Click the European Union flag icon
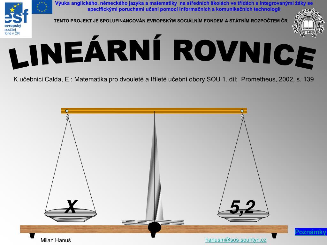The width and height of the screenshot is (327, 245). click(42, 7)
